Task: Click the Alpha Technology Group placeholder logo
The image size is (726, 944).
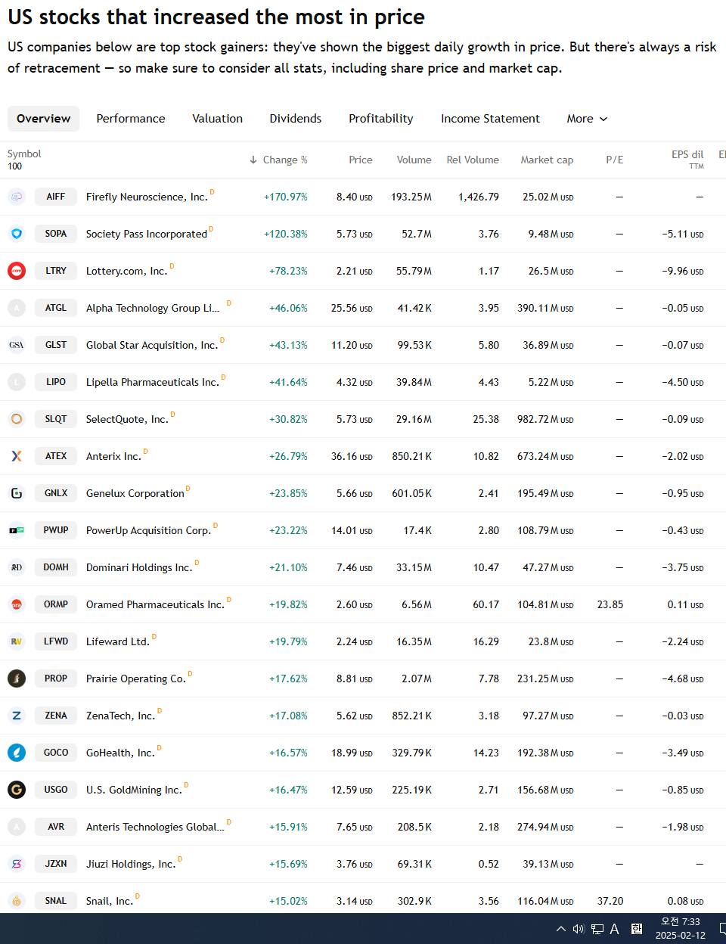Action: coord(17,308)
